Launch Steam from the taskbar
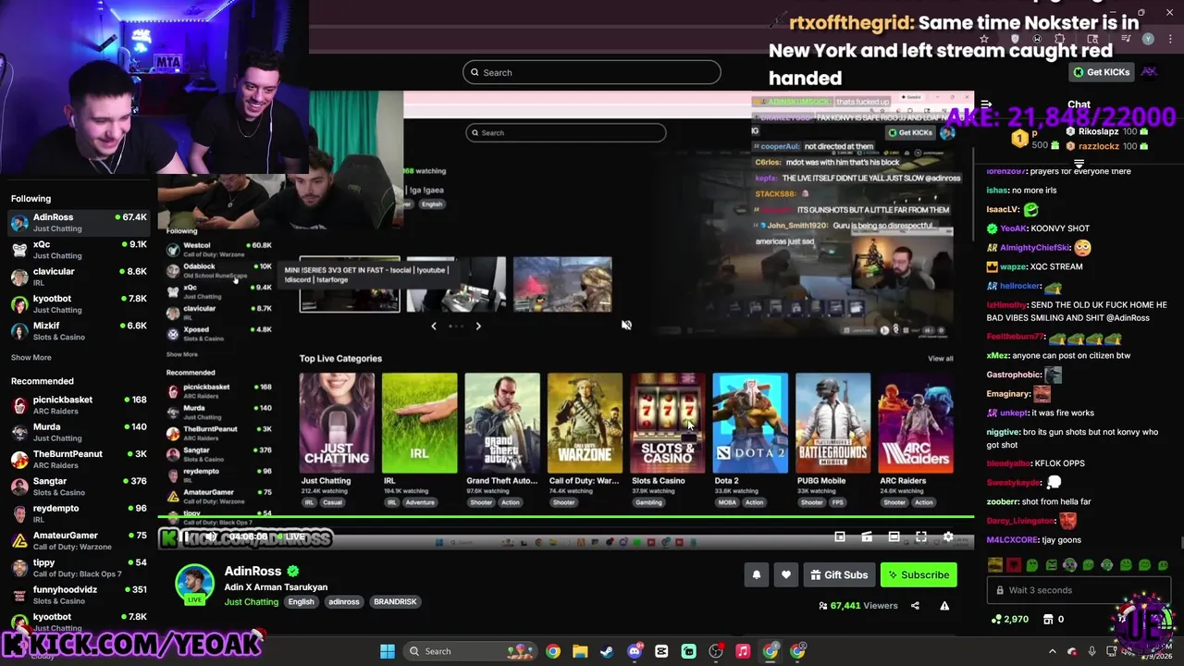 607,651
